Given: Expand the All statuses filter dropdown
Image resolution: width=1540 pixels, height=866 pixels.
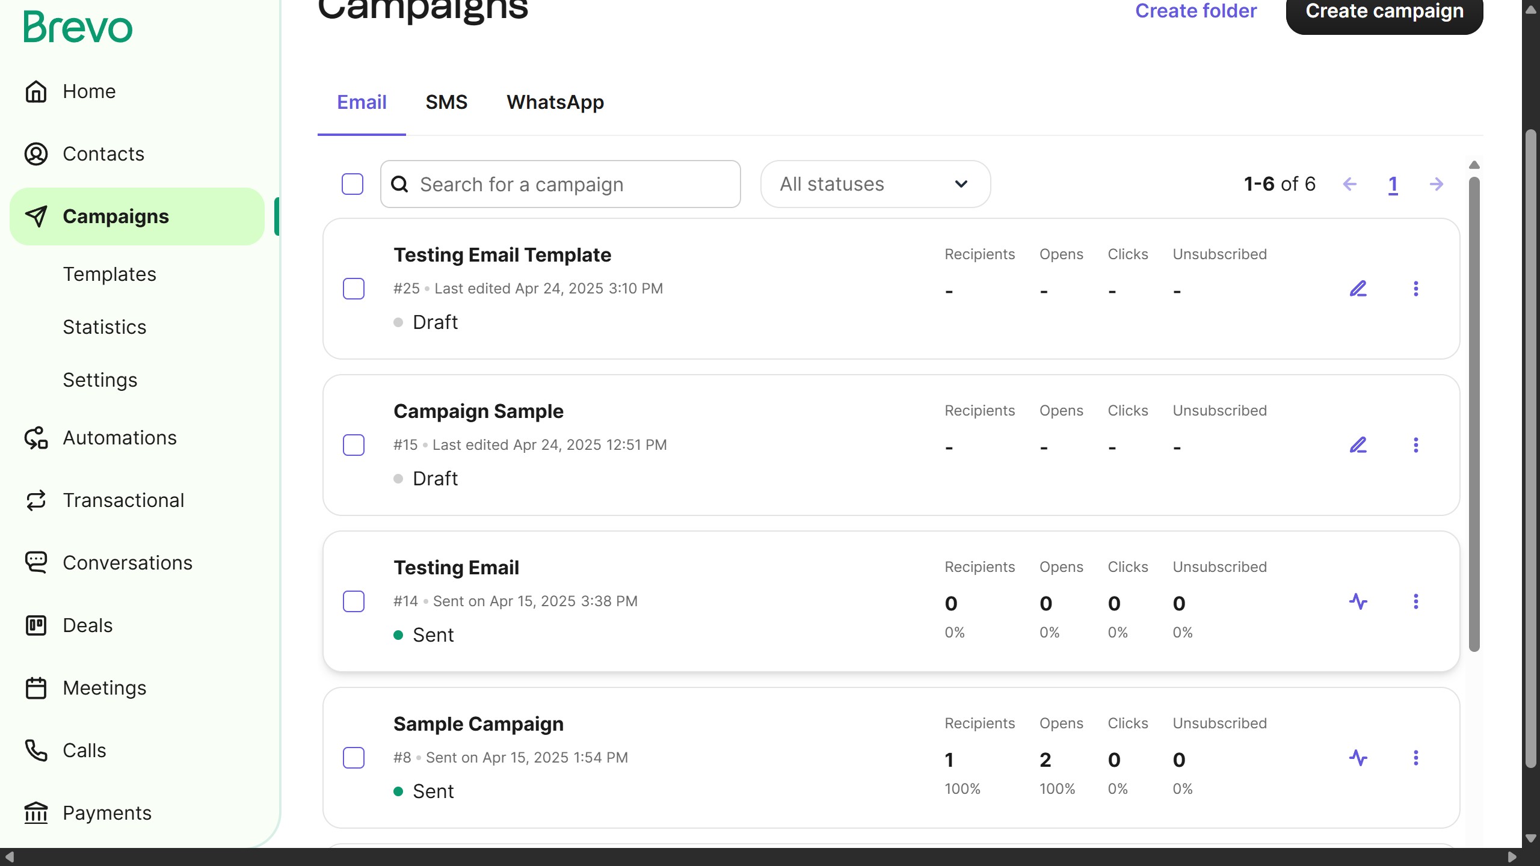Looking at the screenshot, I should (x=875, y=184).
